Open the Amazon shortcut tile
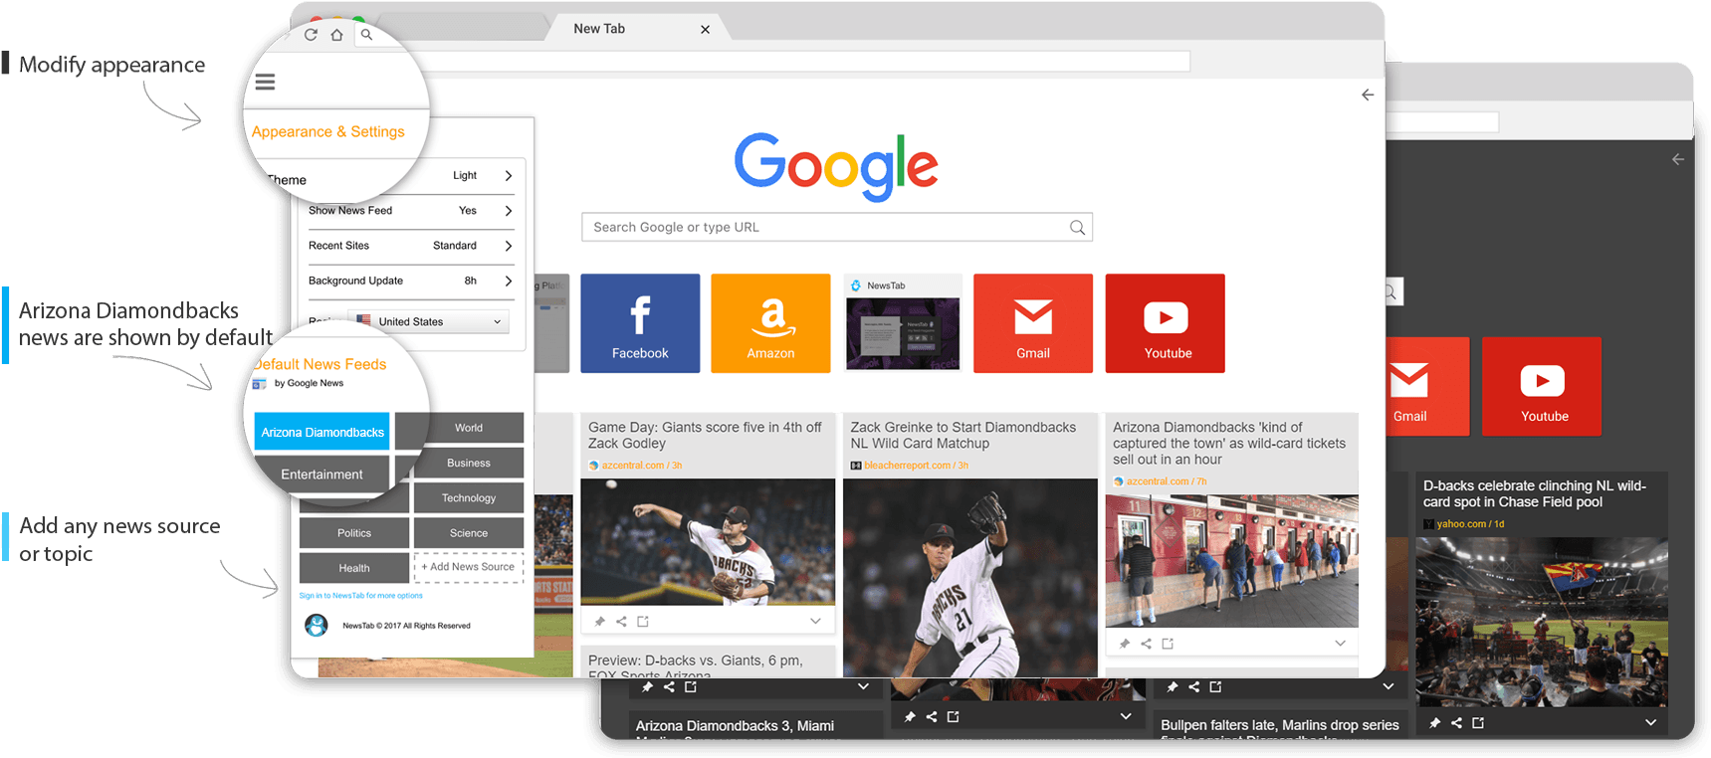Viewport: 1711px width, 758px height. (770, 323)
